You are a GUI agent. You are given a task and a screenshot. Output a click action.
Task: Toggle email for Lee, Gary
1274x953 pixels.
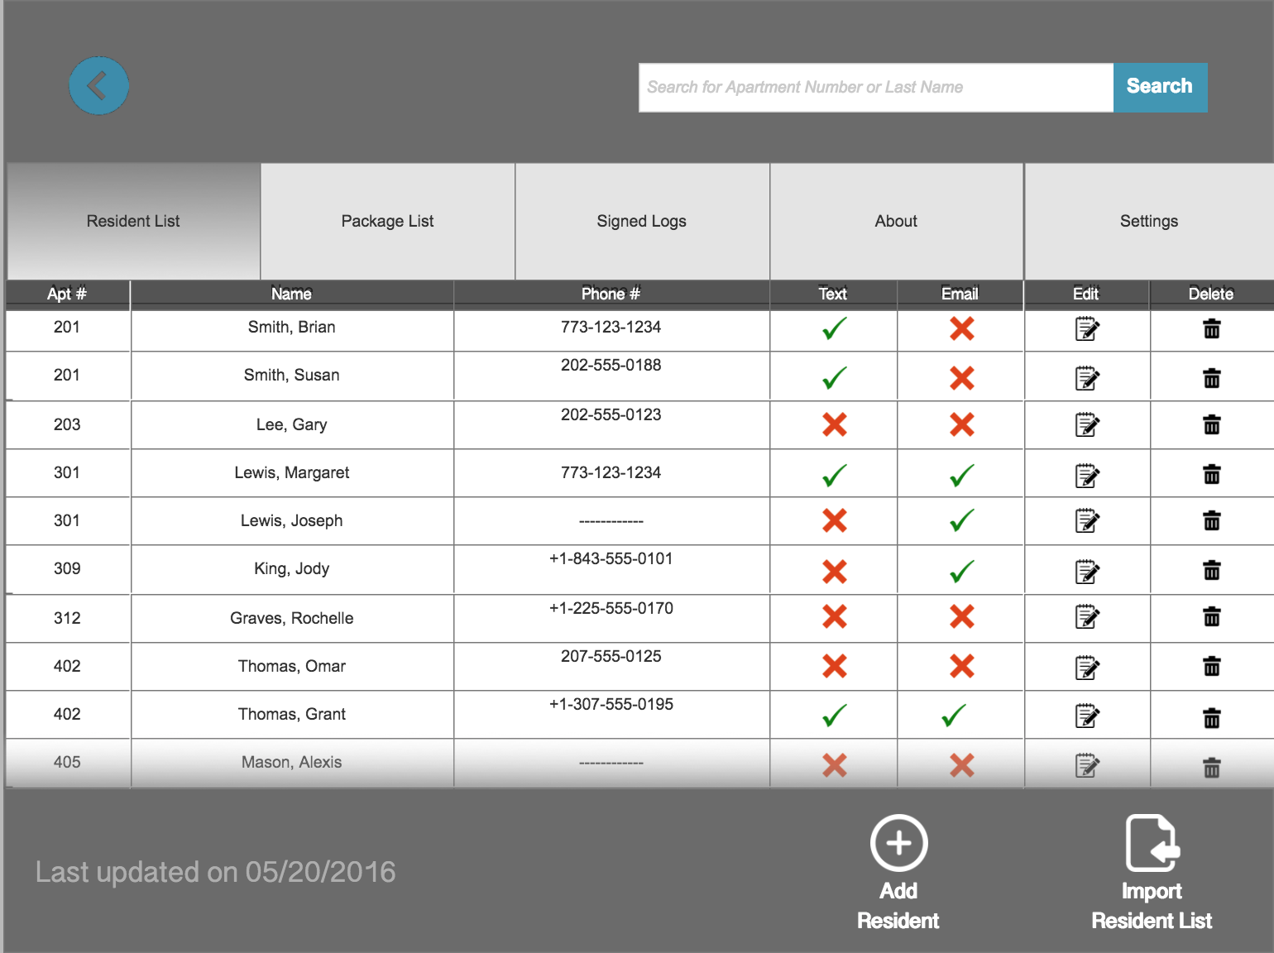(x=961, y=424)
